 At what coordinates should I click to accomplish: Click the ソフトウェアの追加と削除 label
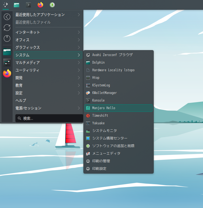pos(113,146)
